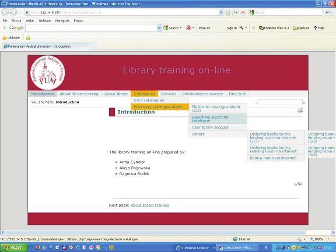Select the Services navigation tab
Image resolution: width=336 pixels, height=252 pixels.
point(169,94)
